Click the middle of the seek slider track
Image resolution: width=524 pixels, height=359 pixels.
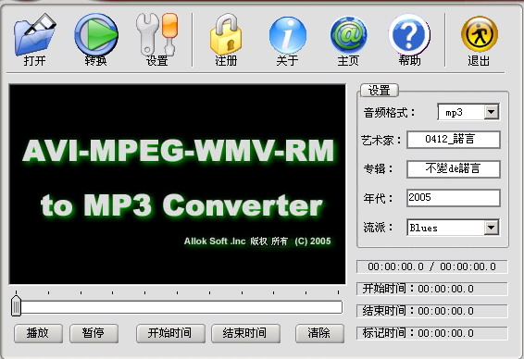177,307
